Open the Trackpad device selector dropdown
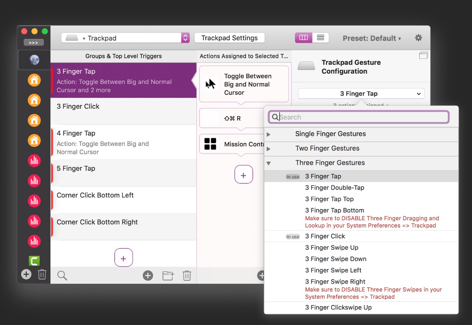This screenshot has height=325, width=472. (126, 38)
